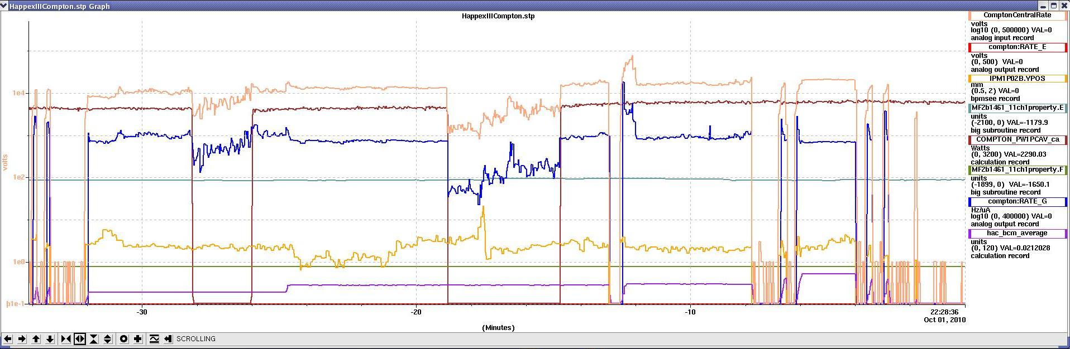
Task: Click the highlighted horizontal outward-arrows zoom icon
Action: (x=80, y=339)
